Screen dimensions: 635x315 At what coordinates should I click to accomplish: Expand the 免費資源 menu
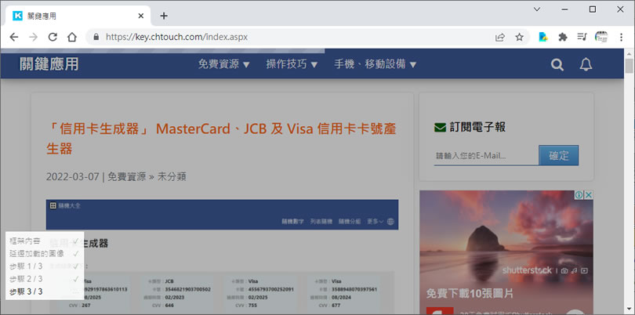(224, 64)
